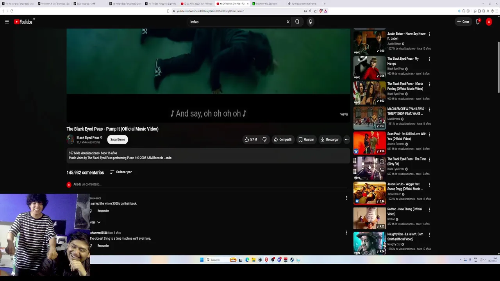Viewport: 500px width, 281px height.
Task: Click the Compartir share button
Action: tap(282, 139)
